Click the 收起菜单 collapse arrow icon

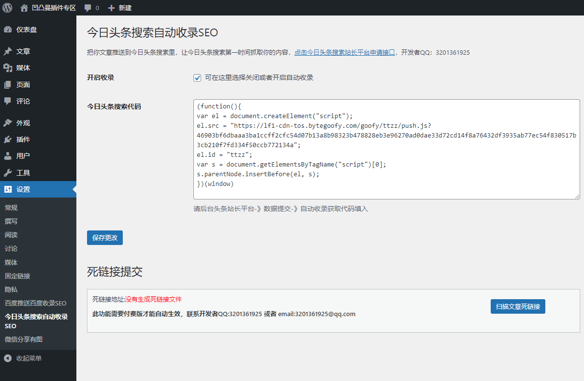(x=8, y=358)
